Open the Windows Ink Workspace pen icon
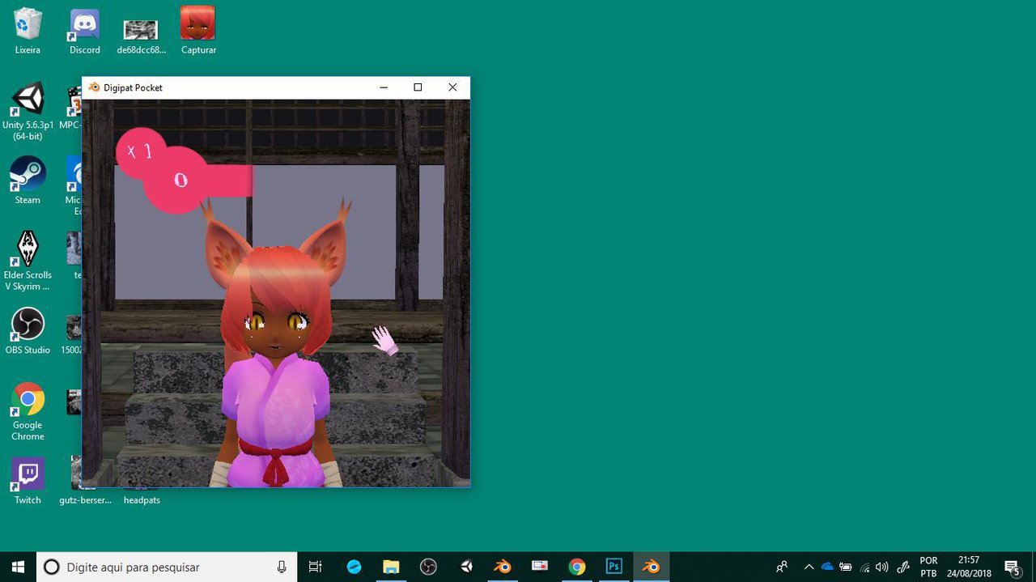The width and height of the screenshot is (1036, 582). pyautogui.click(x=902, y=567)
